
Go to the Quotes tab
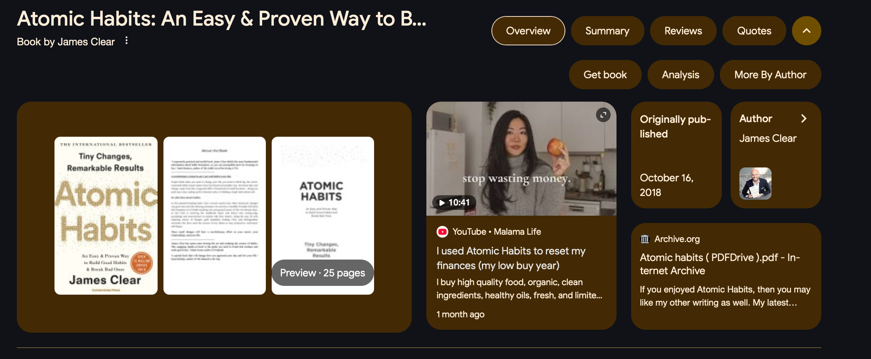coord(754,31)
